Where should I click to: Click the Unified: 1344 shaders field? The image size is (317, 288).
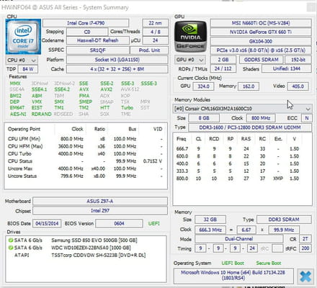click(x=287, y=68)
